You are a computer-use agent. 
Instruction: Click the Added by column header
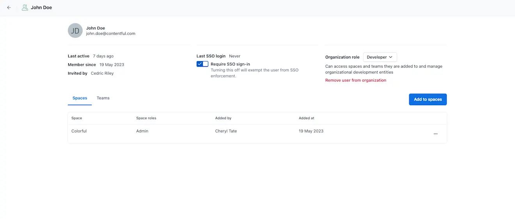[223, 118]
